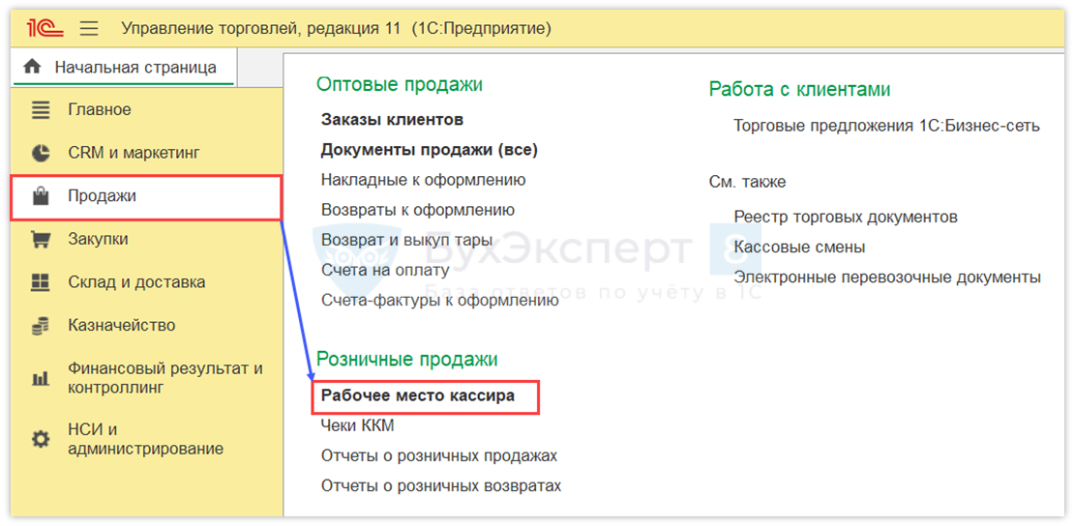1074x526 pixels.
Task: Switch to the Начальная страница tab
Action: [124, 68]
